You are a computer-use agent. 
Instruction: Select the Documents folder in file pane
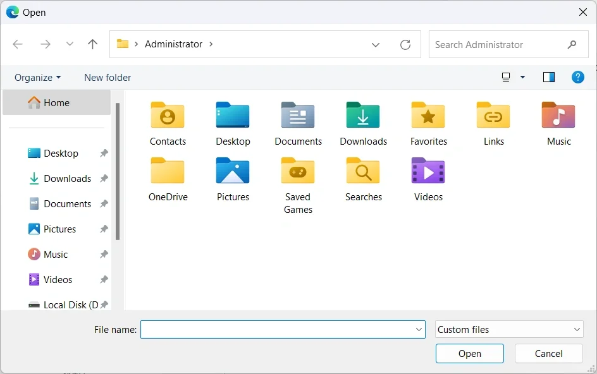point(298,115)
